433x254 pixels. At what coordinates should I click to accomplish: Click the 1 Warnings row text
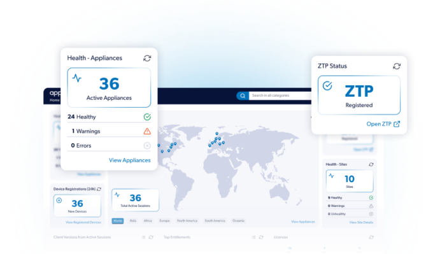tap(86, 131)
